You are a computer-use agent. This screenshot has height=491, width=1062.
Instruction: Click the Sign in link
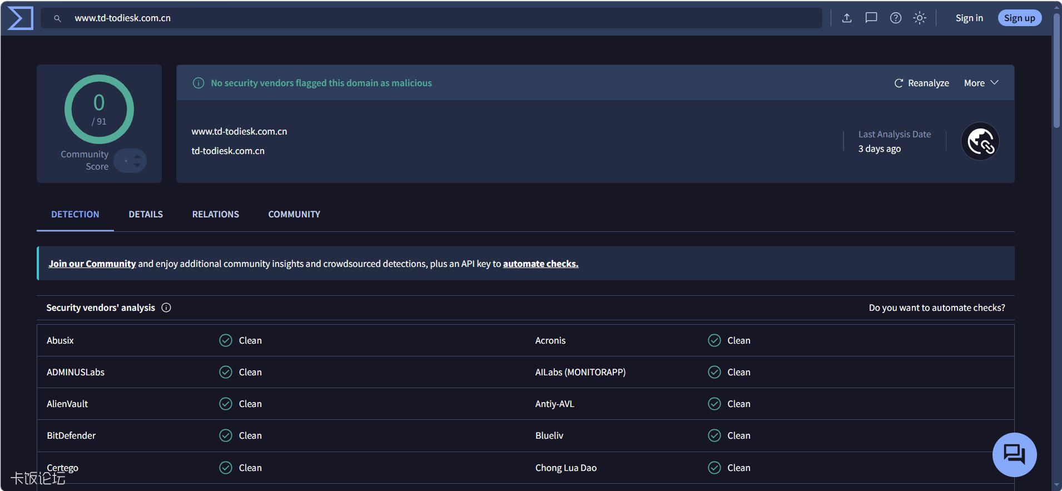point(969,18)
